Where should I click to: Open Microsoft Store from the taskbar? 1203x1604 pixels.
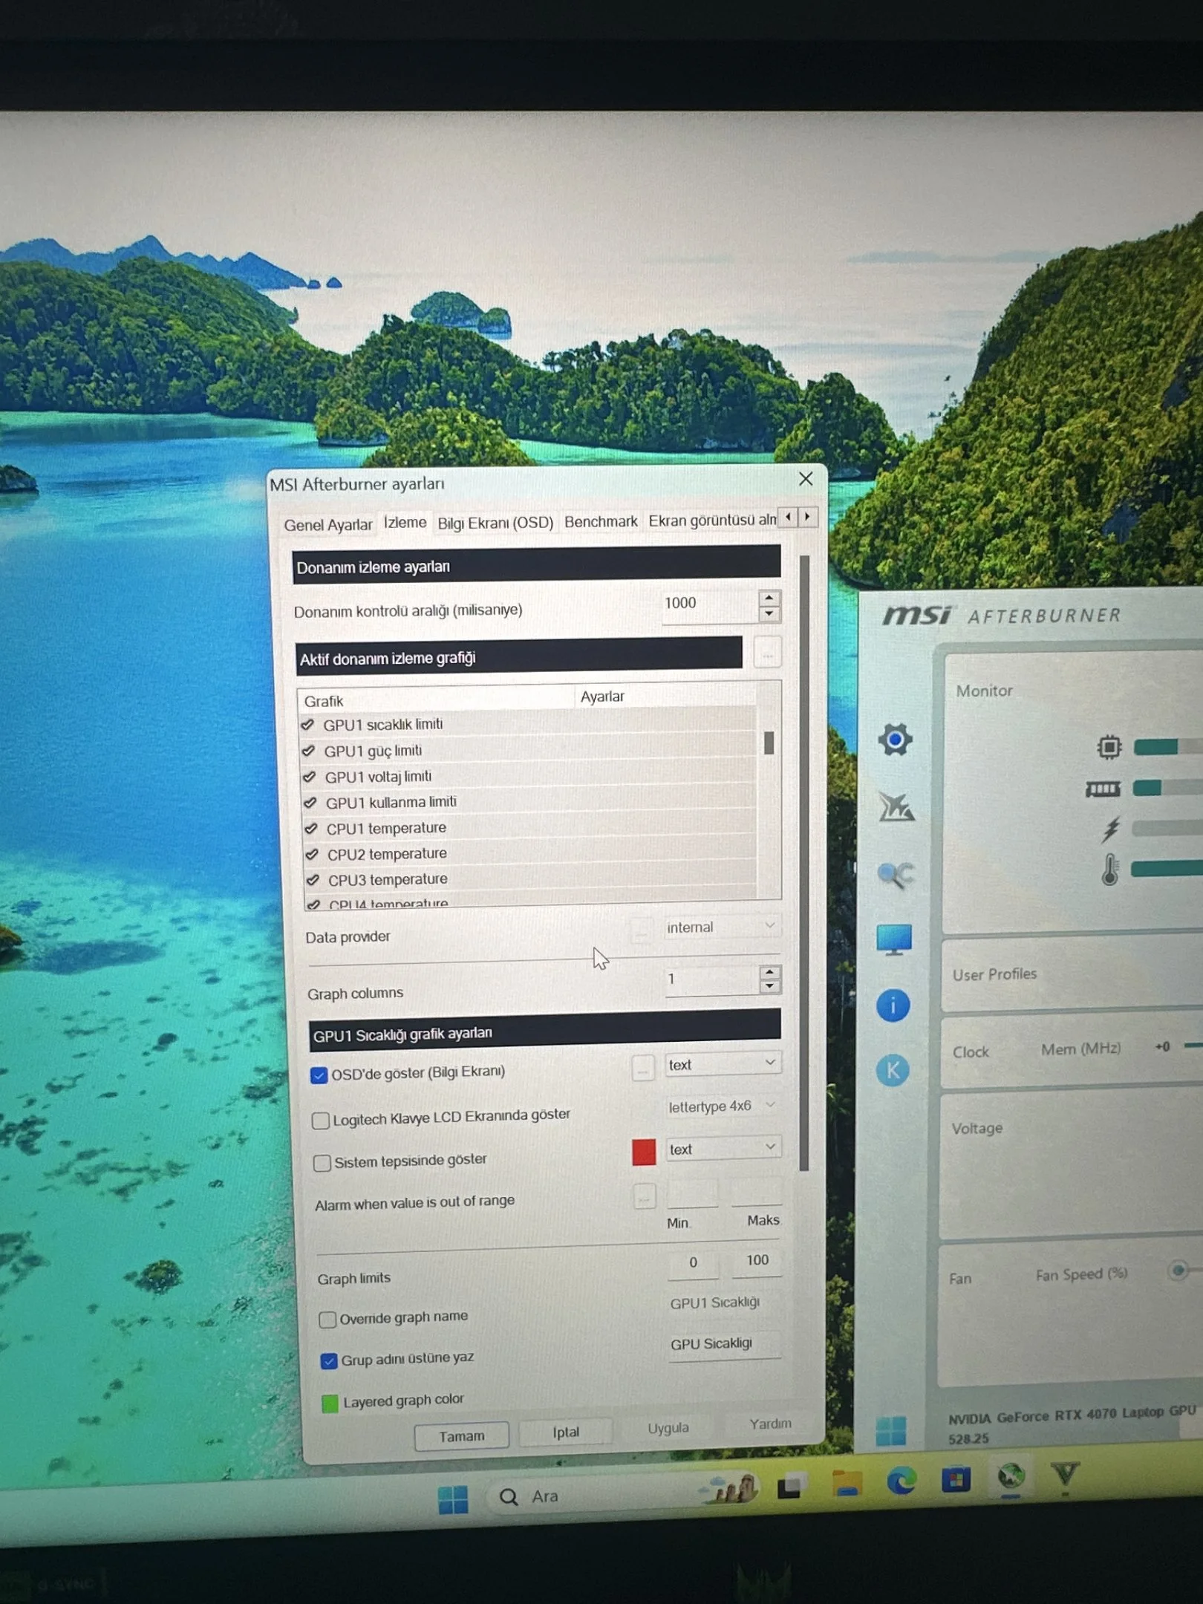coord(956,1480)
